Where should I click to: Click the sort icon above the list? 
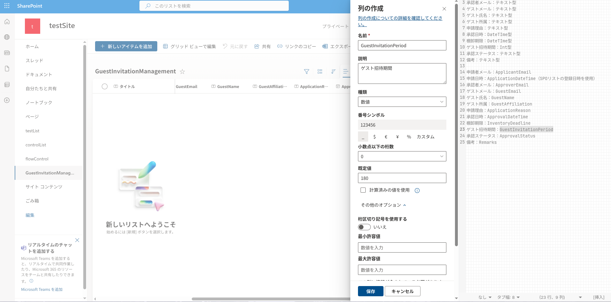(333, 71)
